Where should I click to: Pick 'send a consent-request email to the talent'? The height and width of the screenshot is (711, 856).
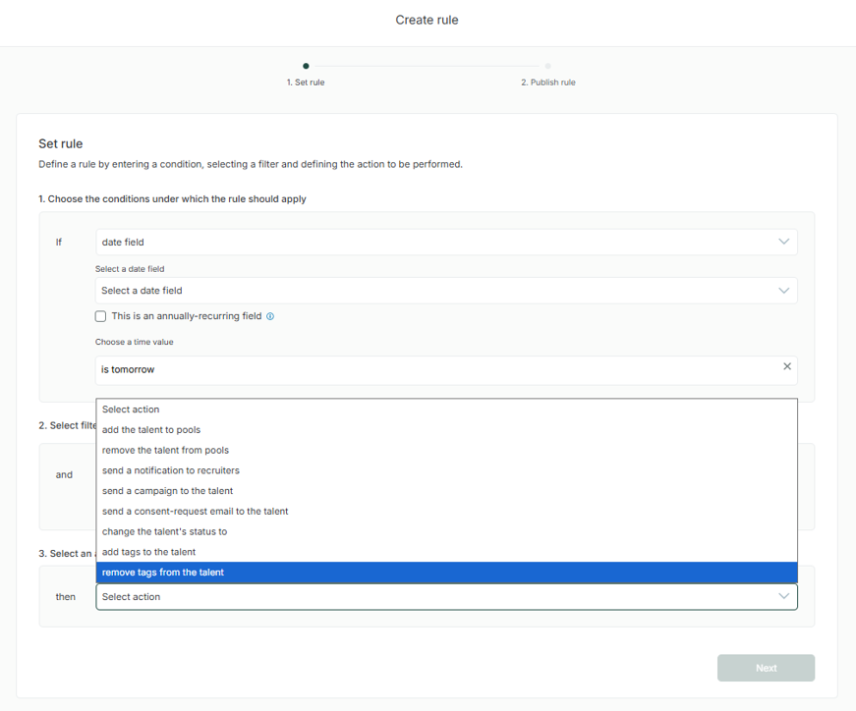tap(195, 512)
